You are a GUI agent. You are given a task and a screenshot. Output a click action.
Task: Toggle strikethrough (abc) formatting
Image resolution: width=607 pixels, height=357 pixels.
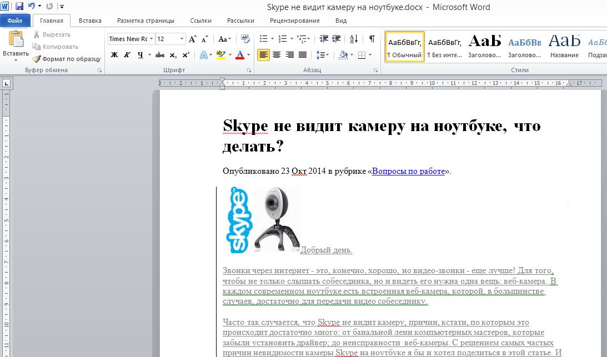160,55
